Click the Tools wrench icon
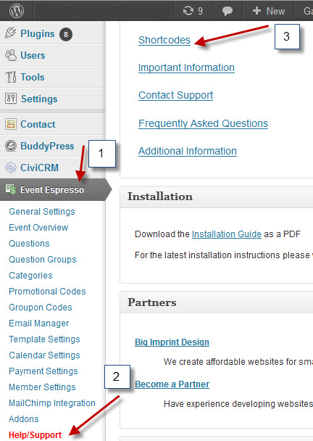Image resolution: width=313 pixels, height=441 pixels. 11,77
